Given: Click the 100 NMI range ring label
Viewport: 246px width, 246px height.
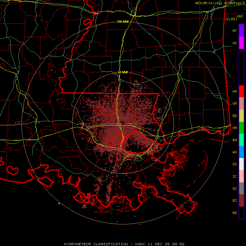Looking at the screenshot, I should (123, 22).
